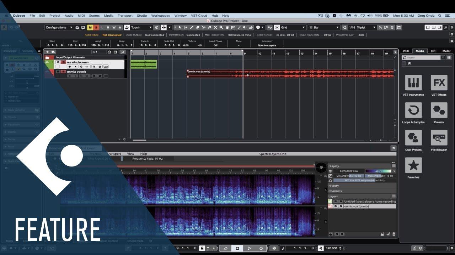Click macOS Spotlight search icon
The width and height of the screenshot is (455, 255).
440,16
